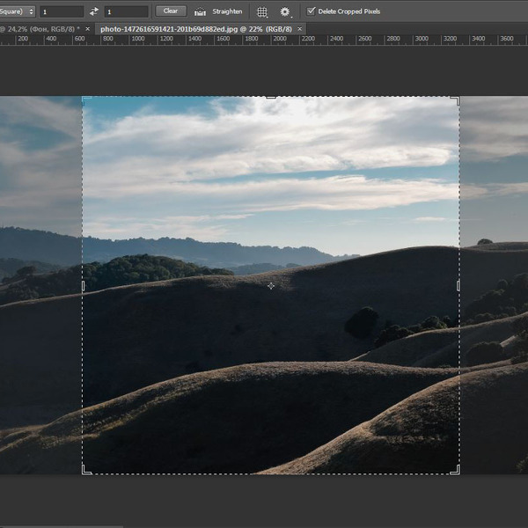Switch to the photo-1472616591421 document tab
The height and width of the screenshot is (528, 528).
click(194, 28)
